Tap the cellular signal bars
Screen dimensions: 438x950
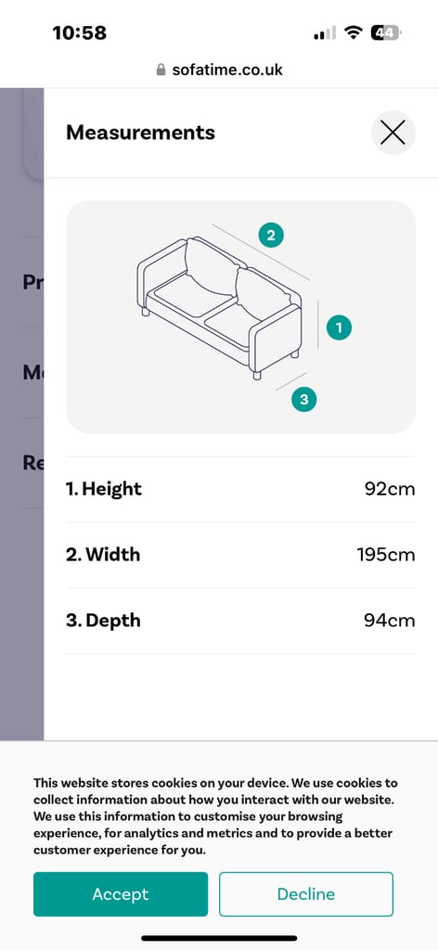click(x=325, y=33)
